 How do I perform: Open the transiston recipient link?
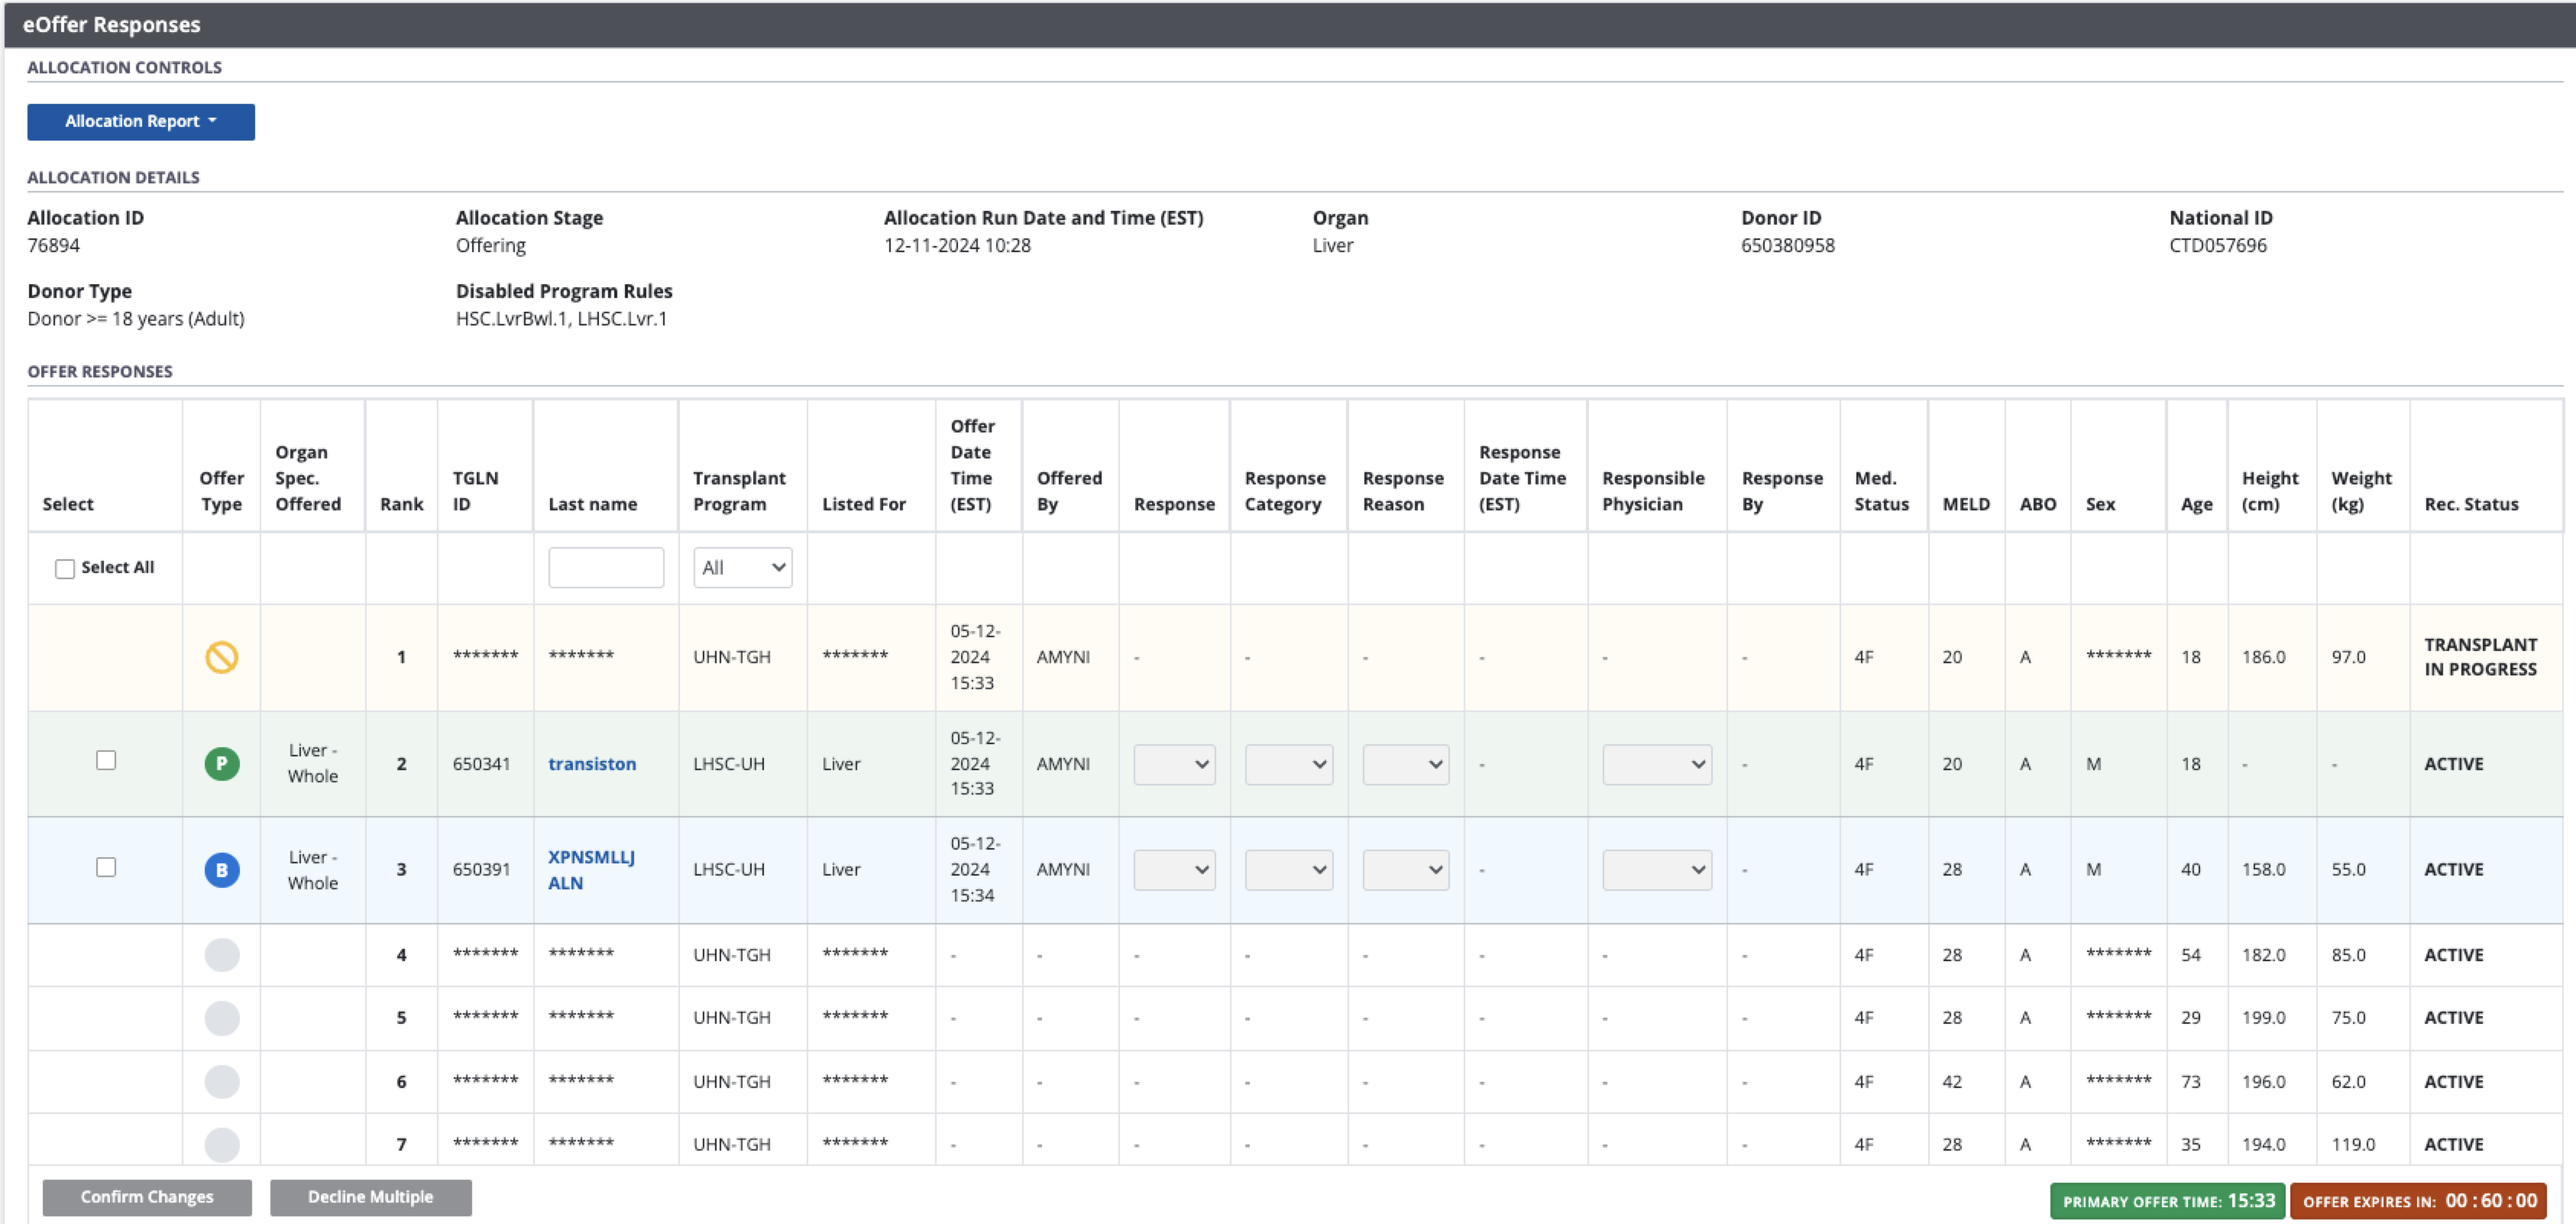pyautogui.click(x=592, y=764)
